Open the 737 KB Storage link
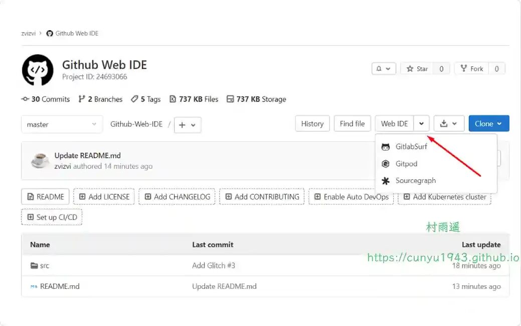Image resolution: width=521 pixels, height=326 pixels. (256, 99)
